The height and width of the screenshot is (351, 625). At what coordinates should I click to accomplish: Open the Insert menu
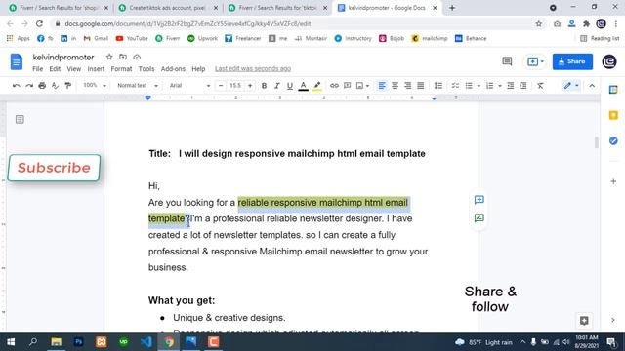(x=96, y=69)
